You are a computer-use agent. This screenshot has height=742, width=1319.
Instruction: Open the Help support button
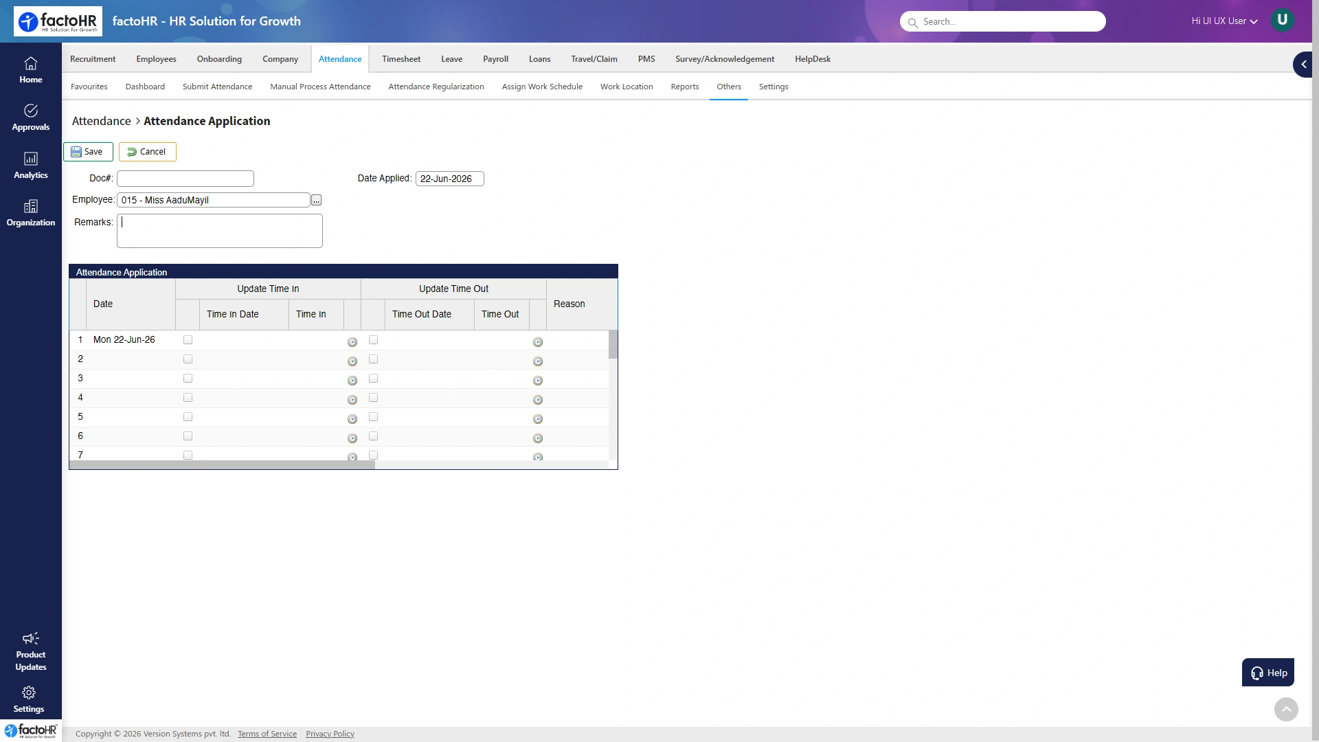1267,673
